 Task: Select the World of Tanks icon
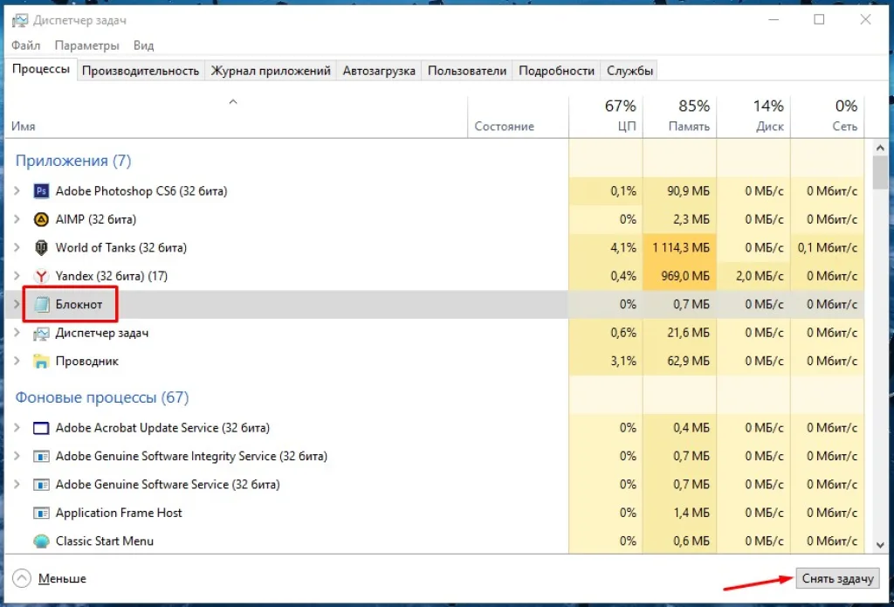coord(41,247)
